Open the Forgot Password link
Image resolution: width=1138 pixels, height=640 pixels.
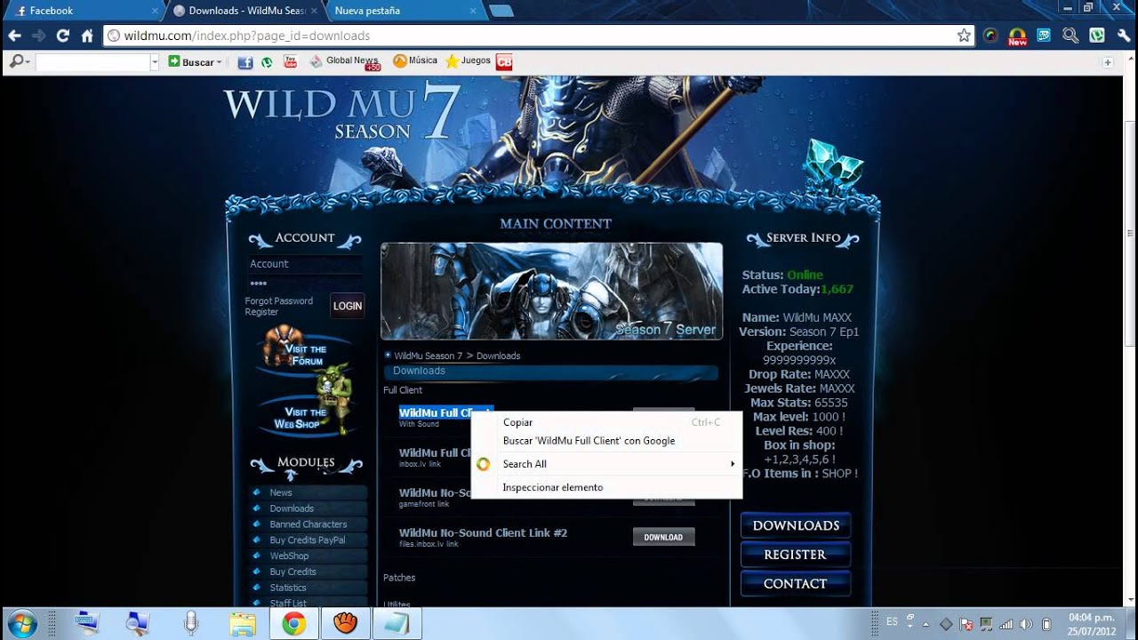click(279, 301)
